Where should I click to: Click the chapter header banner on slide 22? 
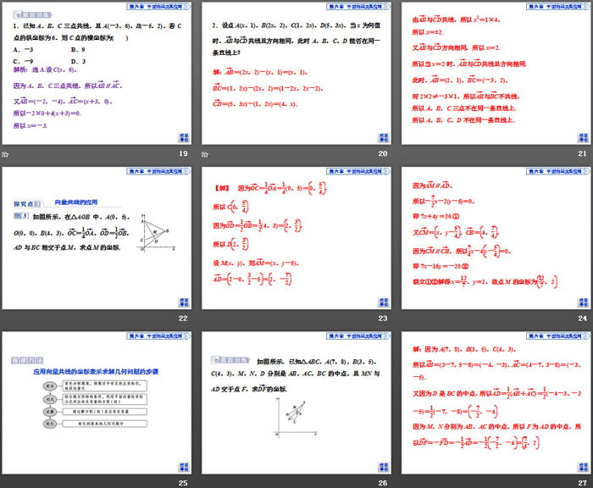point(158,171)
